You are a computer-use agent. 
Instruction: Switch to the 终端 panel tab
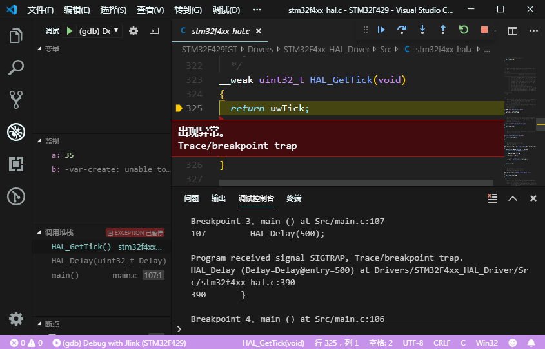pos(293,198)
